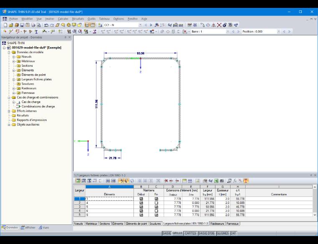Toggle the Fin checkbox in row 5
Screen dimensions: 318x244
pos(156,215)
